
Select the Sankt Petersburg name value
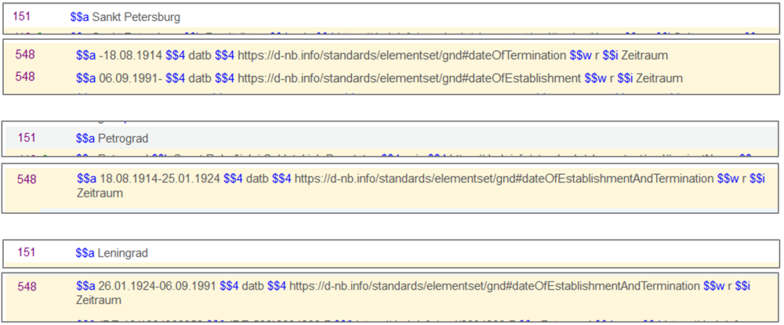pos(136,17)
